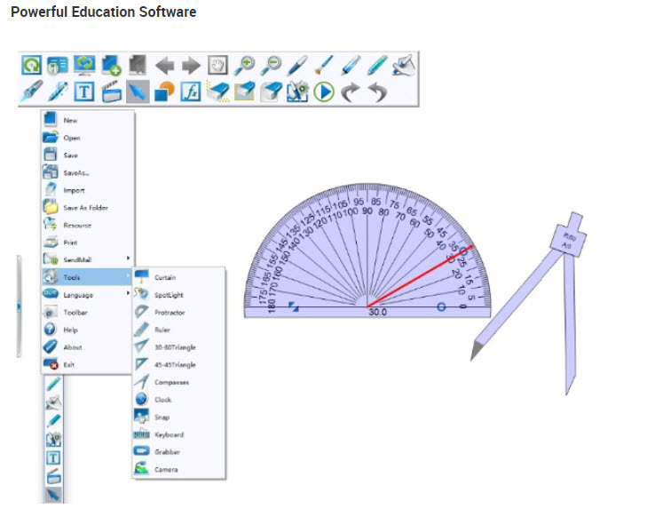Click the zoom in magnifier
The height and width of the screenshot is (509, 647).
(x=244, y=65)
